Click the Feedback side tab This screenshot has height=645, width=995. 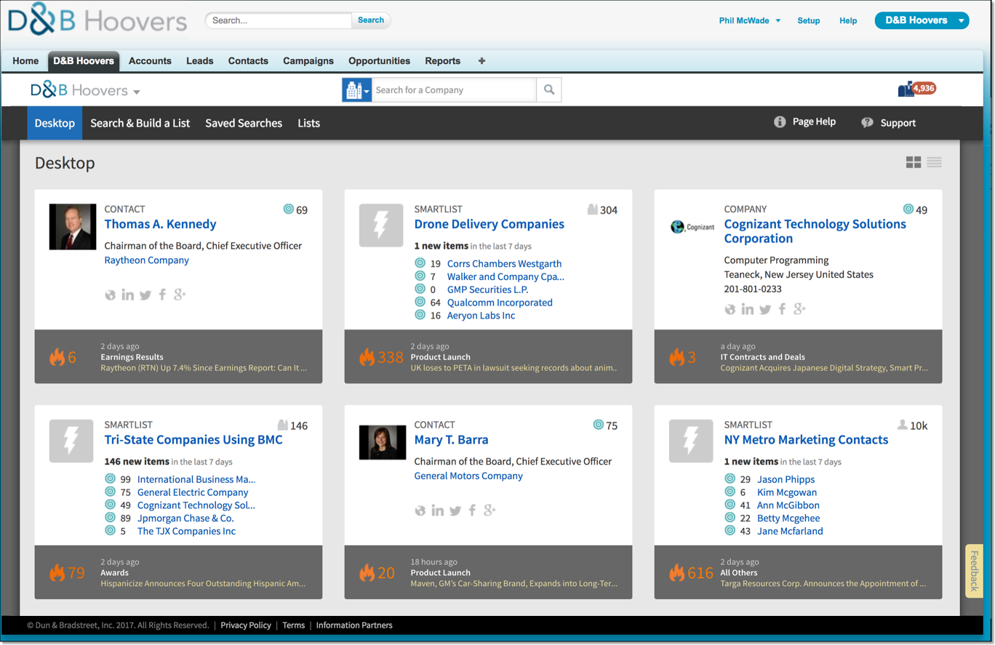[x=974, y=571]
